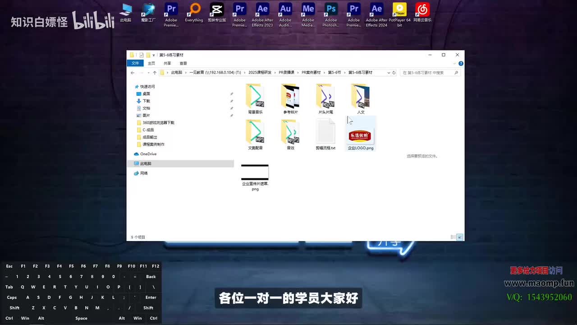
Task: Click the pin icon beside 下载
Action: pyautogui.click(x=232, y=101)
